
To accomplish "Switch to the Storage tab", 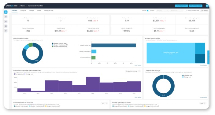I will (32, 11).
